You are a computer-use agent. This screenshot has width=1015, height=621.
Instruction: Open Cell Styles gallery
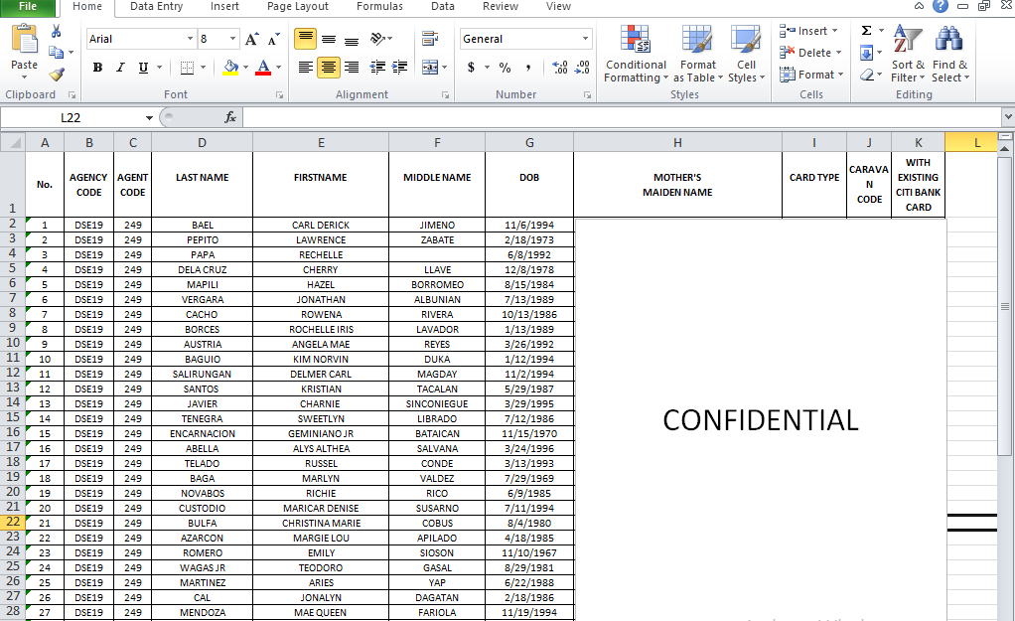(x=746, y=55)
